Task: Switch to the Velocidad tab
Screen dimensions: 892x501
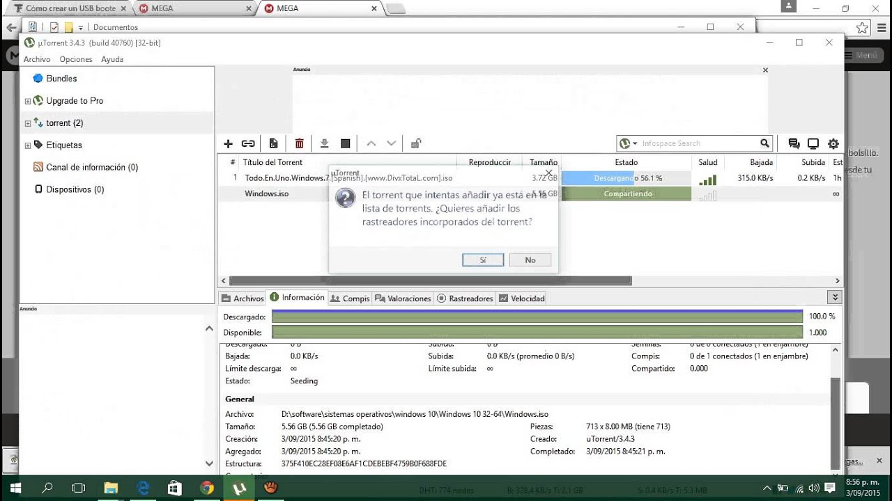Action: tap(521, 299)
